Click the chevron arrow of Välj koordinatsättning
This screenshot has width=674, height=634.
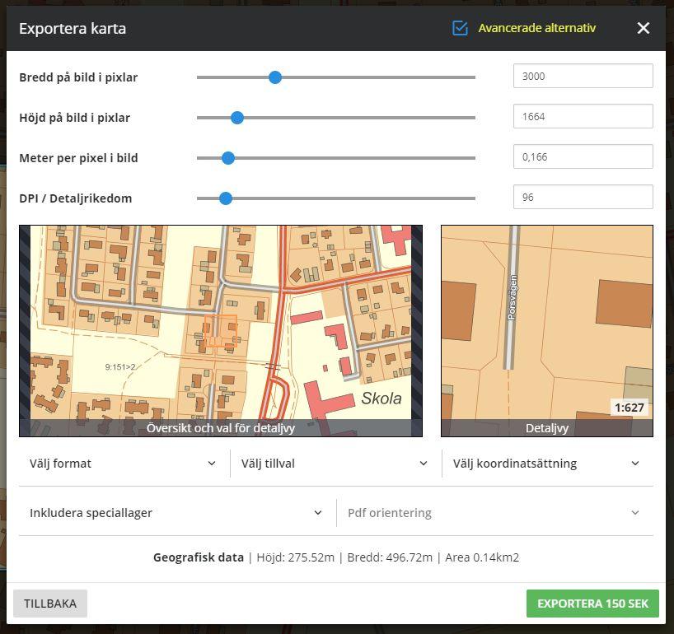click(x=635, y=464)
